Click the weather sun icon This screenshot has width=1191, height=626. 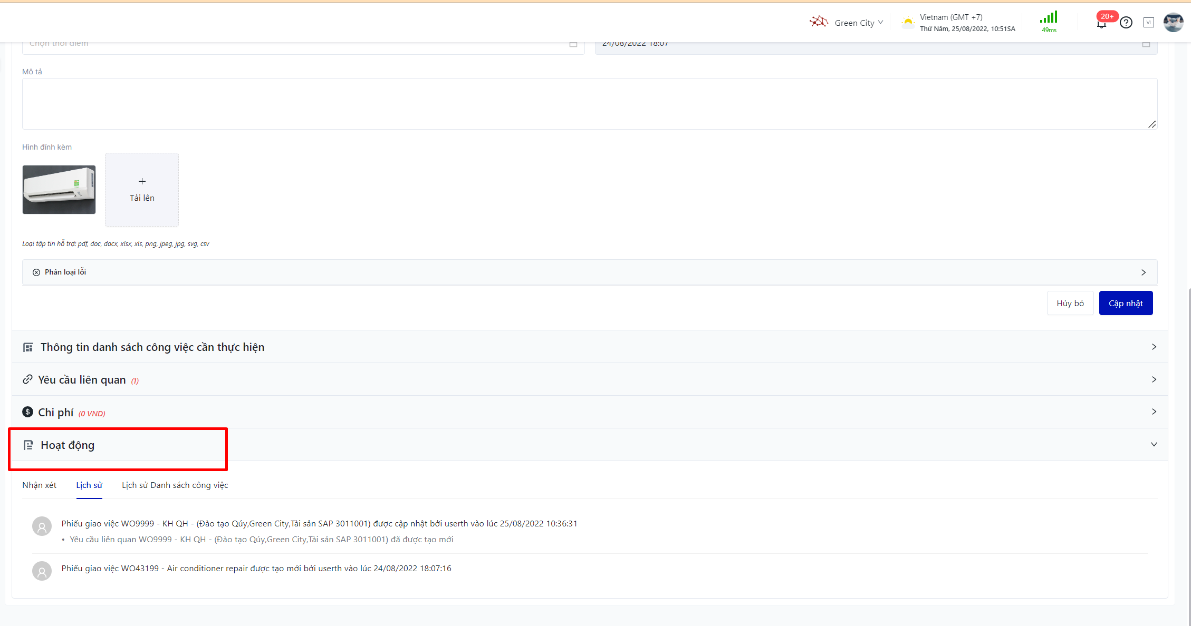908,22
